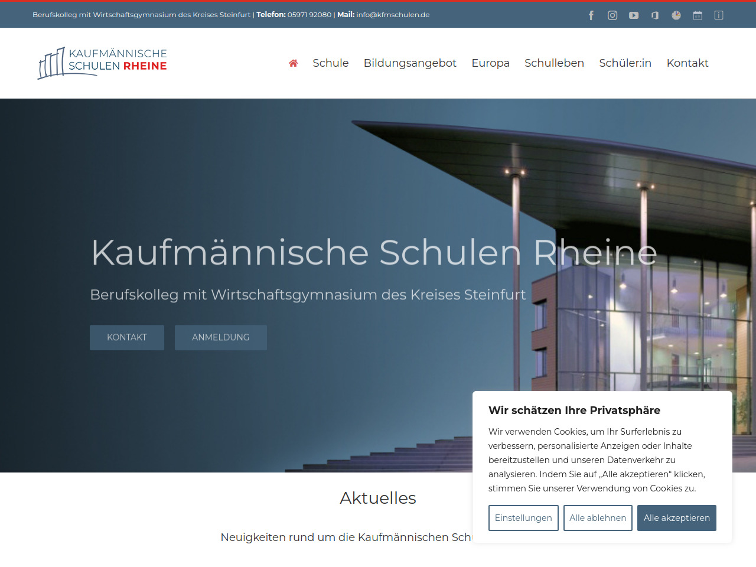Go to home via red house icon

[293, 63]
